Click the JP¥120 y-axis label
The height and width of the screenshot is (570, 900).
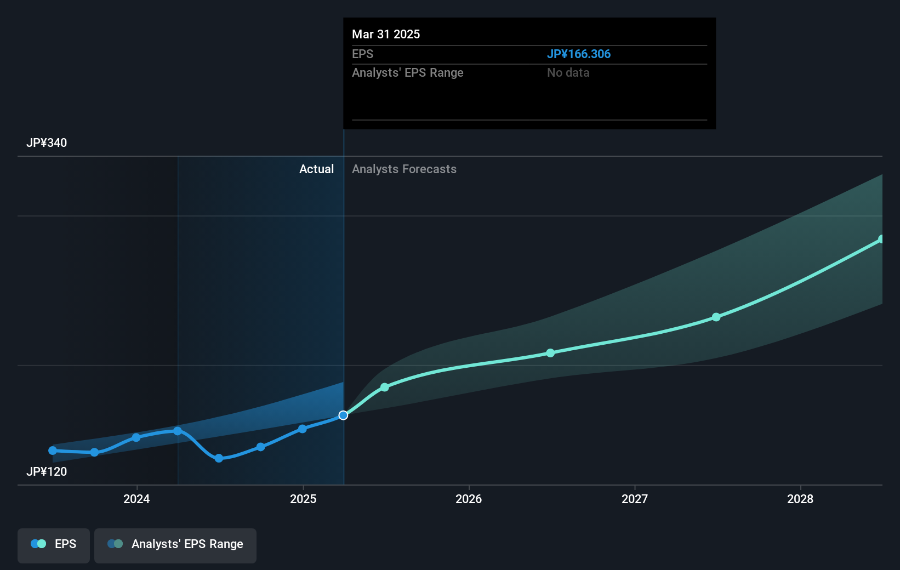click(x=47, y=471)
